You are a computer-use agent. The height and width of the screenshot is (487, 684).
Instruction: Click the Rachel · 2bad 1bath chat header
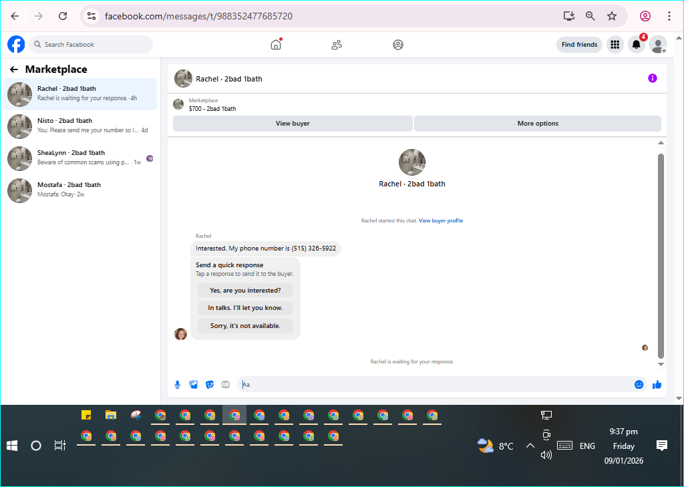229,79
